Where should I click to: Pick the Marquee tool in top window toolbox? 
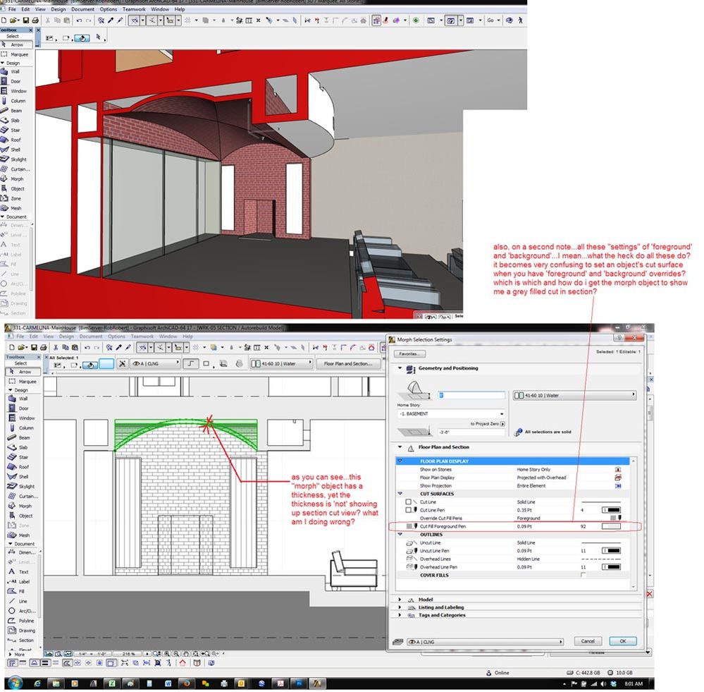(17, 54)
